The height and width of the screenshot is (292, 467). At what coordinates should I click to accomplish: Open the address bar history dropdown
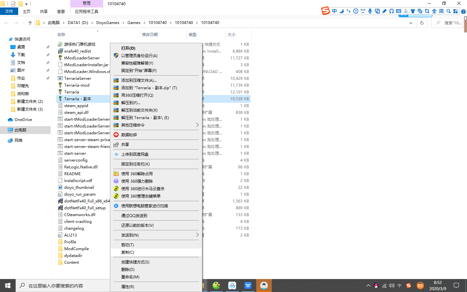411,23
